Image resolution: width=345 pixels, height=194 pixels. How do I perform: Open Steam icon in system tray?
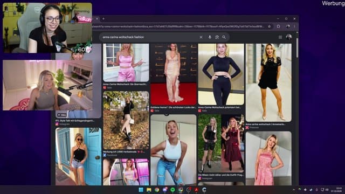(x=310, y=190)
